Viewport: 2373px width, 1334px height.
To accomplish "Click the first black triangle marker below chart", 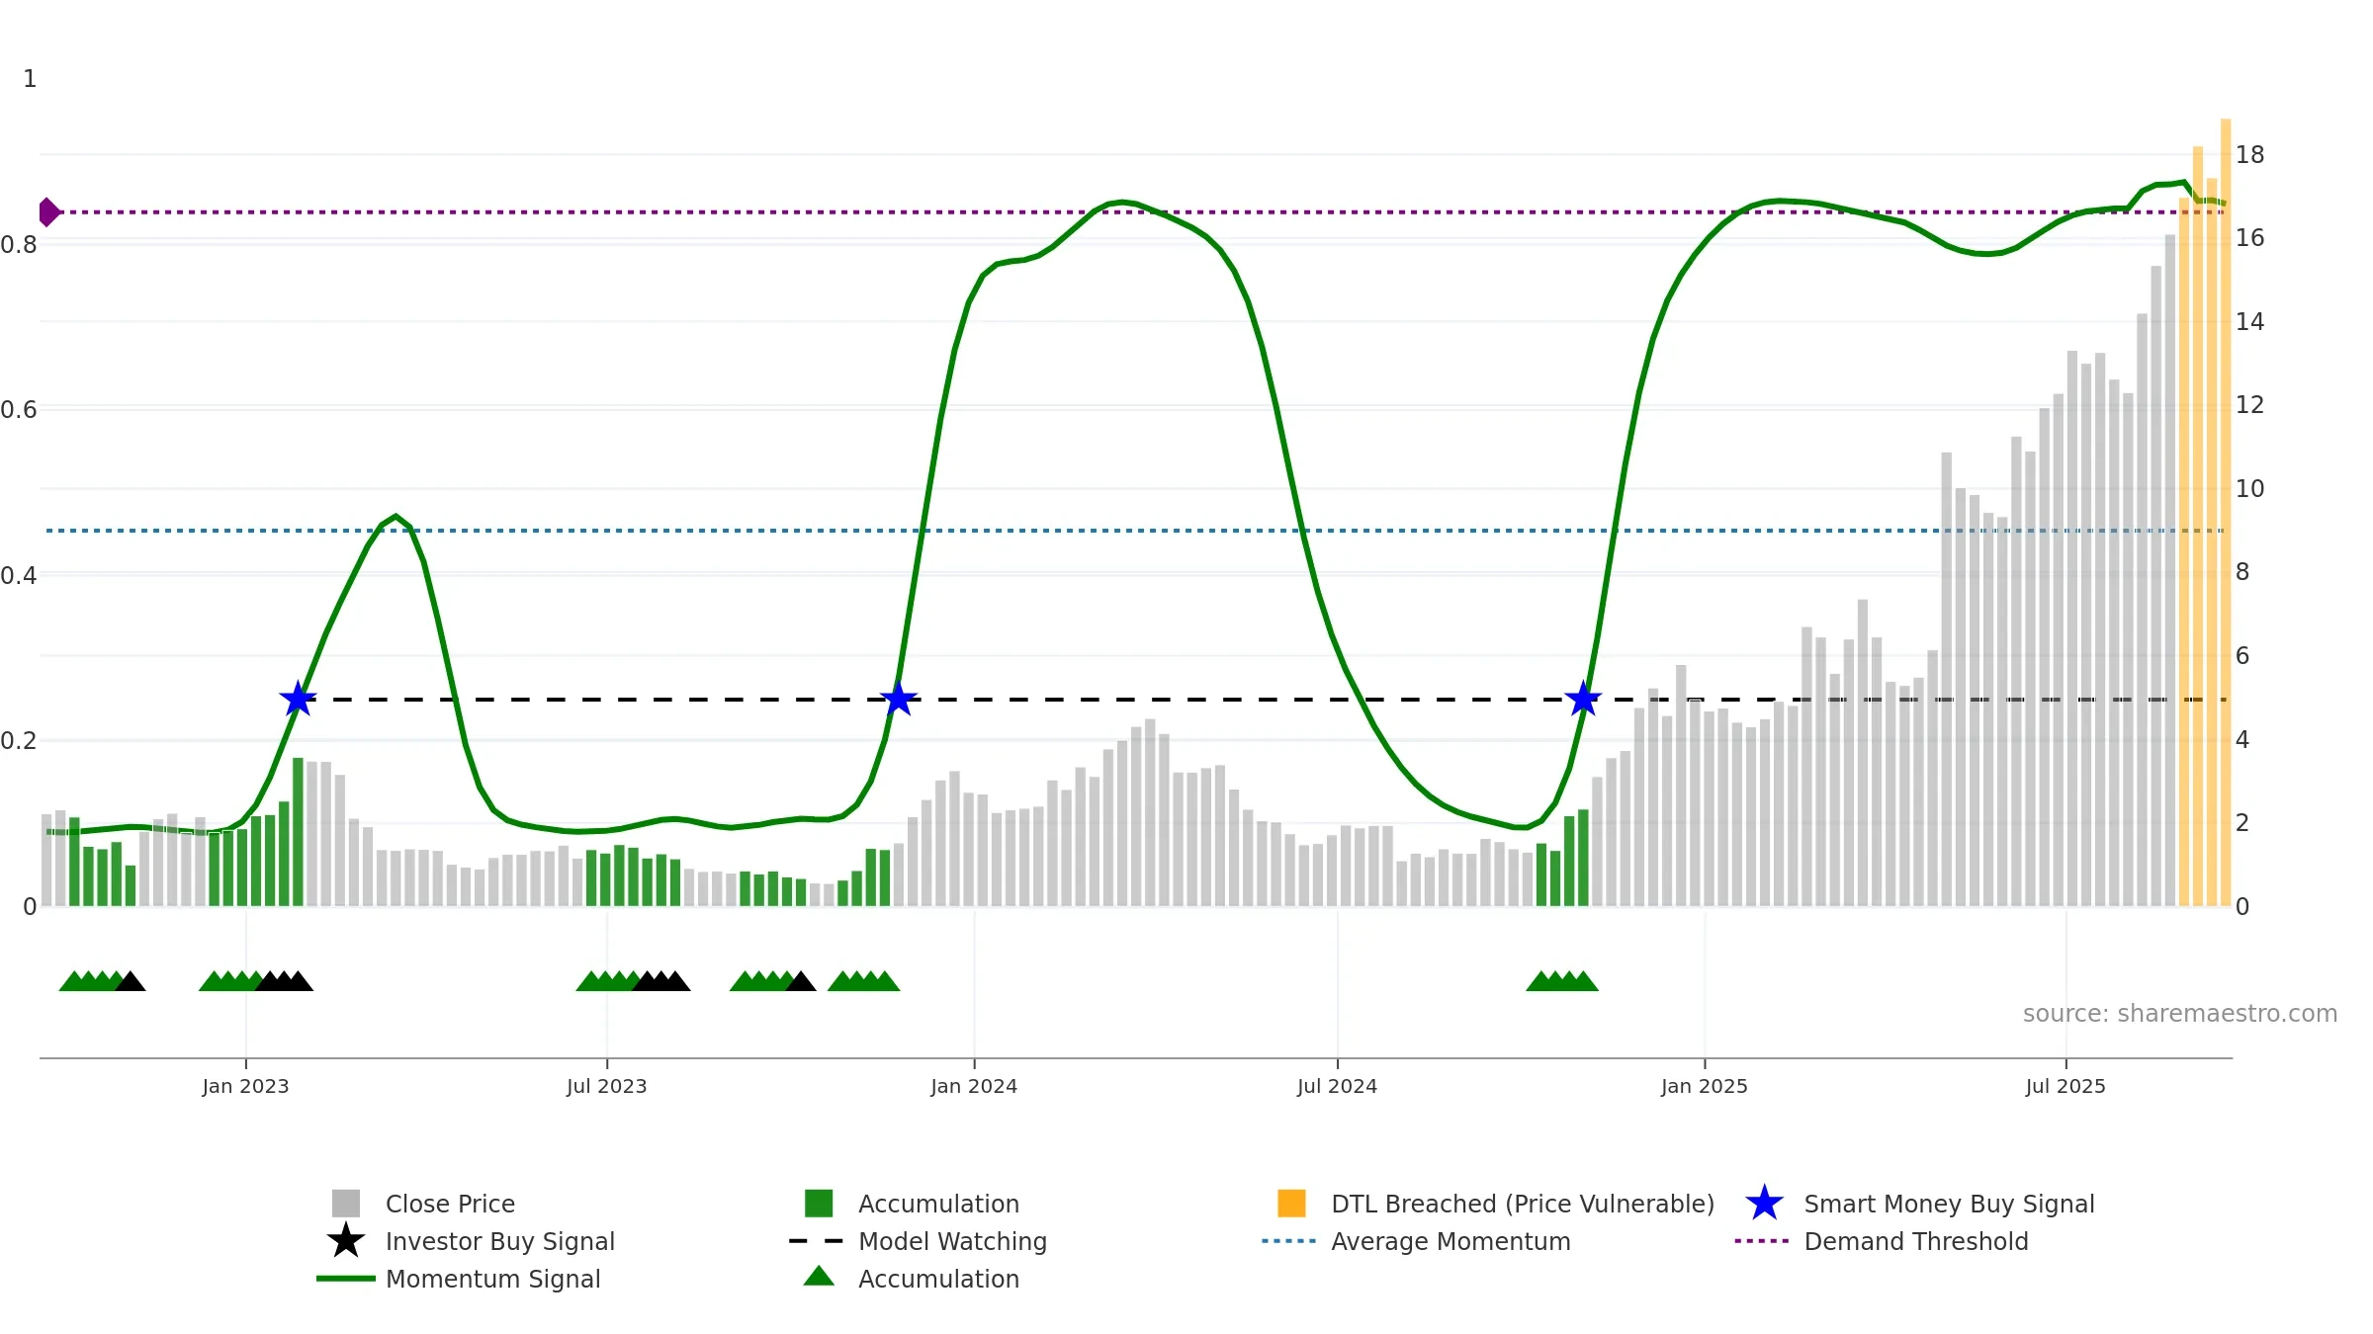I will pyautogui.click(x=131, y=981).
